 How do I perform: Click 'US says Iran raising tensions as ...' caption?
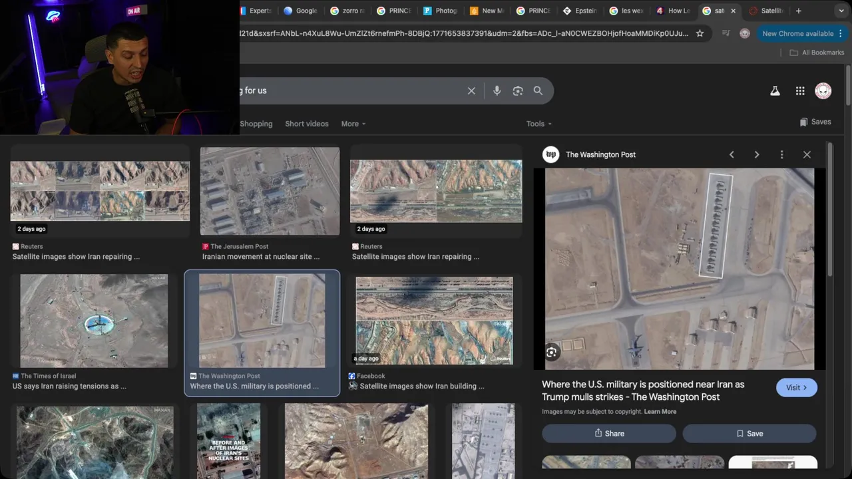coord(69,387)
